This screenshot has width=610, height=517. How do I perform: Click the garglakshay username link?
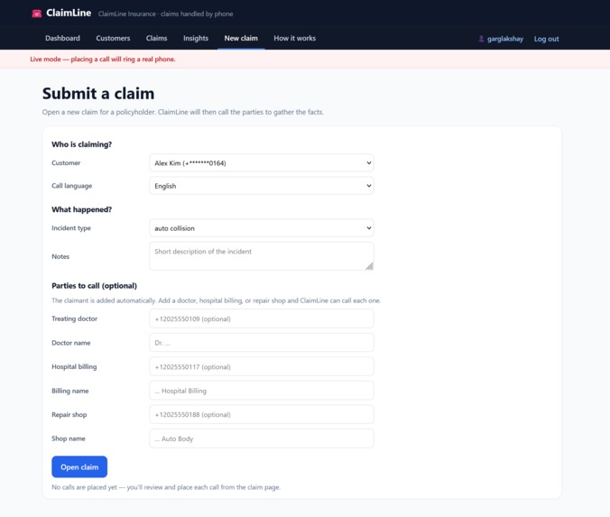click(505, 39)
